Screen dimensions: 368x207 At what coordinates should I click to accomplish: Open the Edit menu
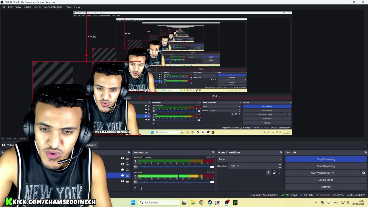click(10, 7)
